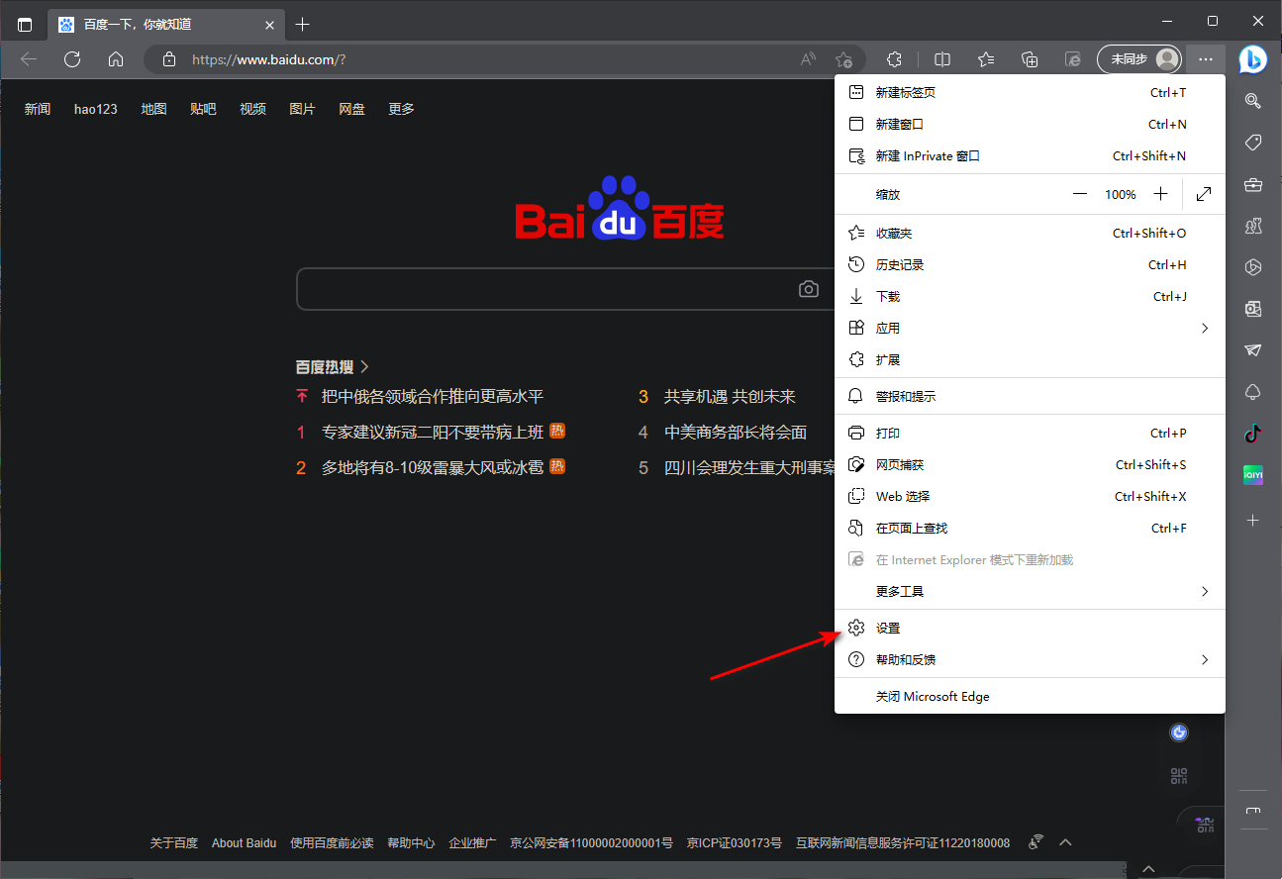The image size is (1282, 879).
Task: Open the sidebar Search icon
Action: click(x=1252, y=100)
